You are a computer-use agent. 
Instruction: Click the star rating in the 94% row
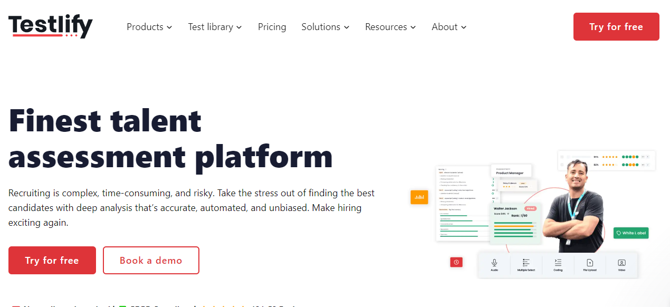(x=610, y=157)
